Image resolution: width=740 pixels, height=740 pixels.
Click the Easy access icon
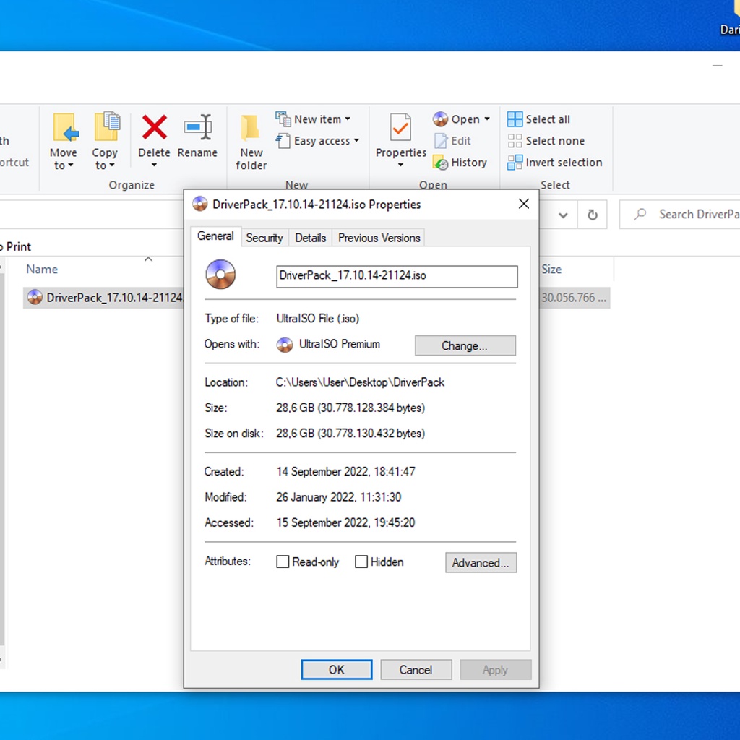click(283, 141)
